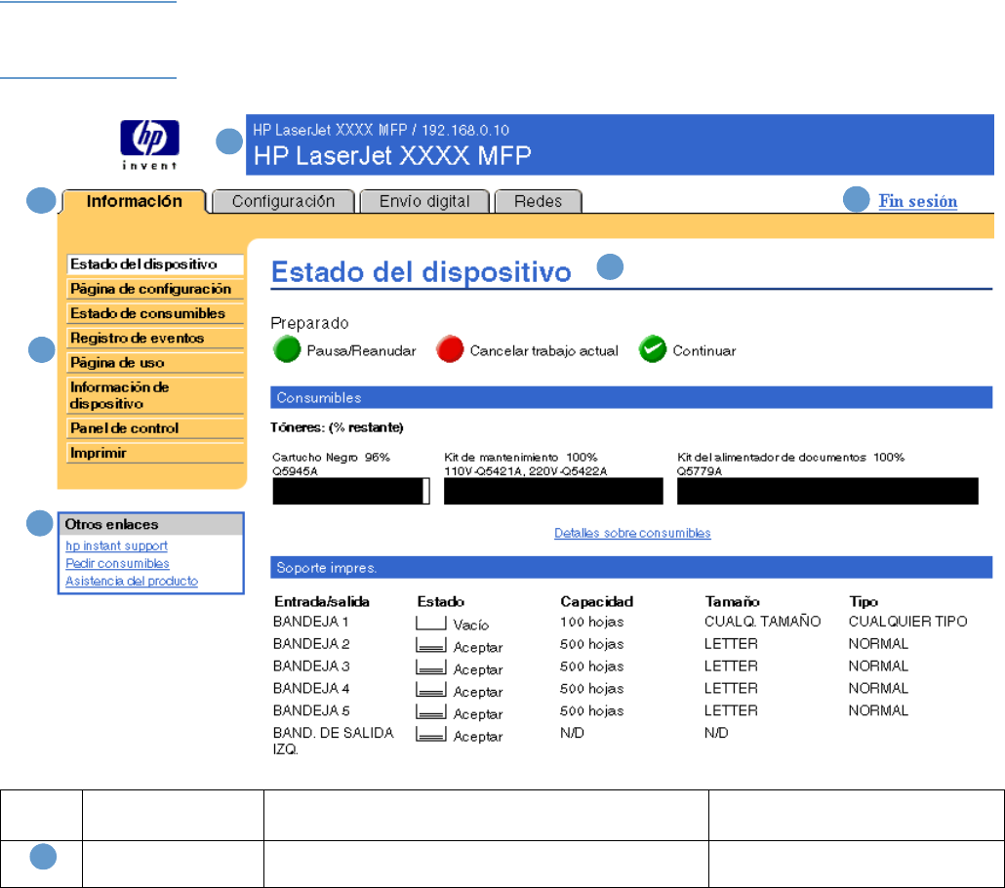1005x888 pixels.
Task: Click the Soporte impres. section header
Action: pos(631,567)
